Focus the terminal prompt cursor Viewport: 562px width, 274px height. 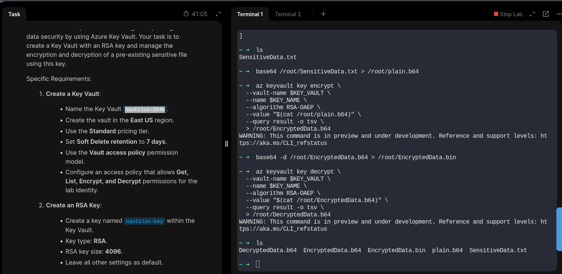point(257,264)
